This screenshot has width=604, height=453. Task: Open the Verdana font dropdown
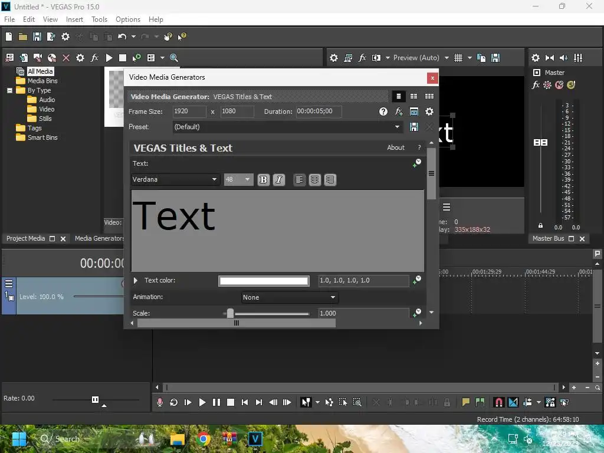click(x=175, y=179)
